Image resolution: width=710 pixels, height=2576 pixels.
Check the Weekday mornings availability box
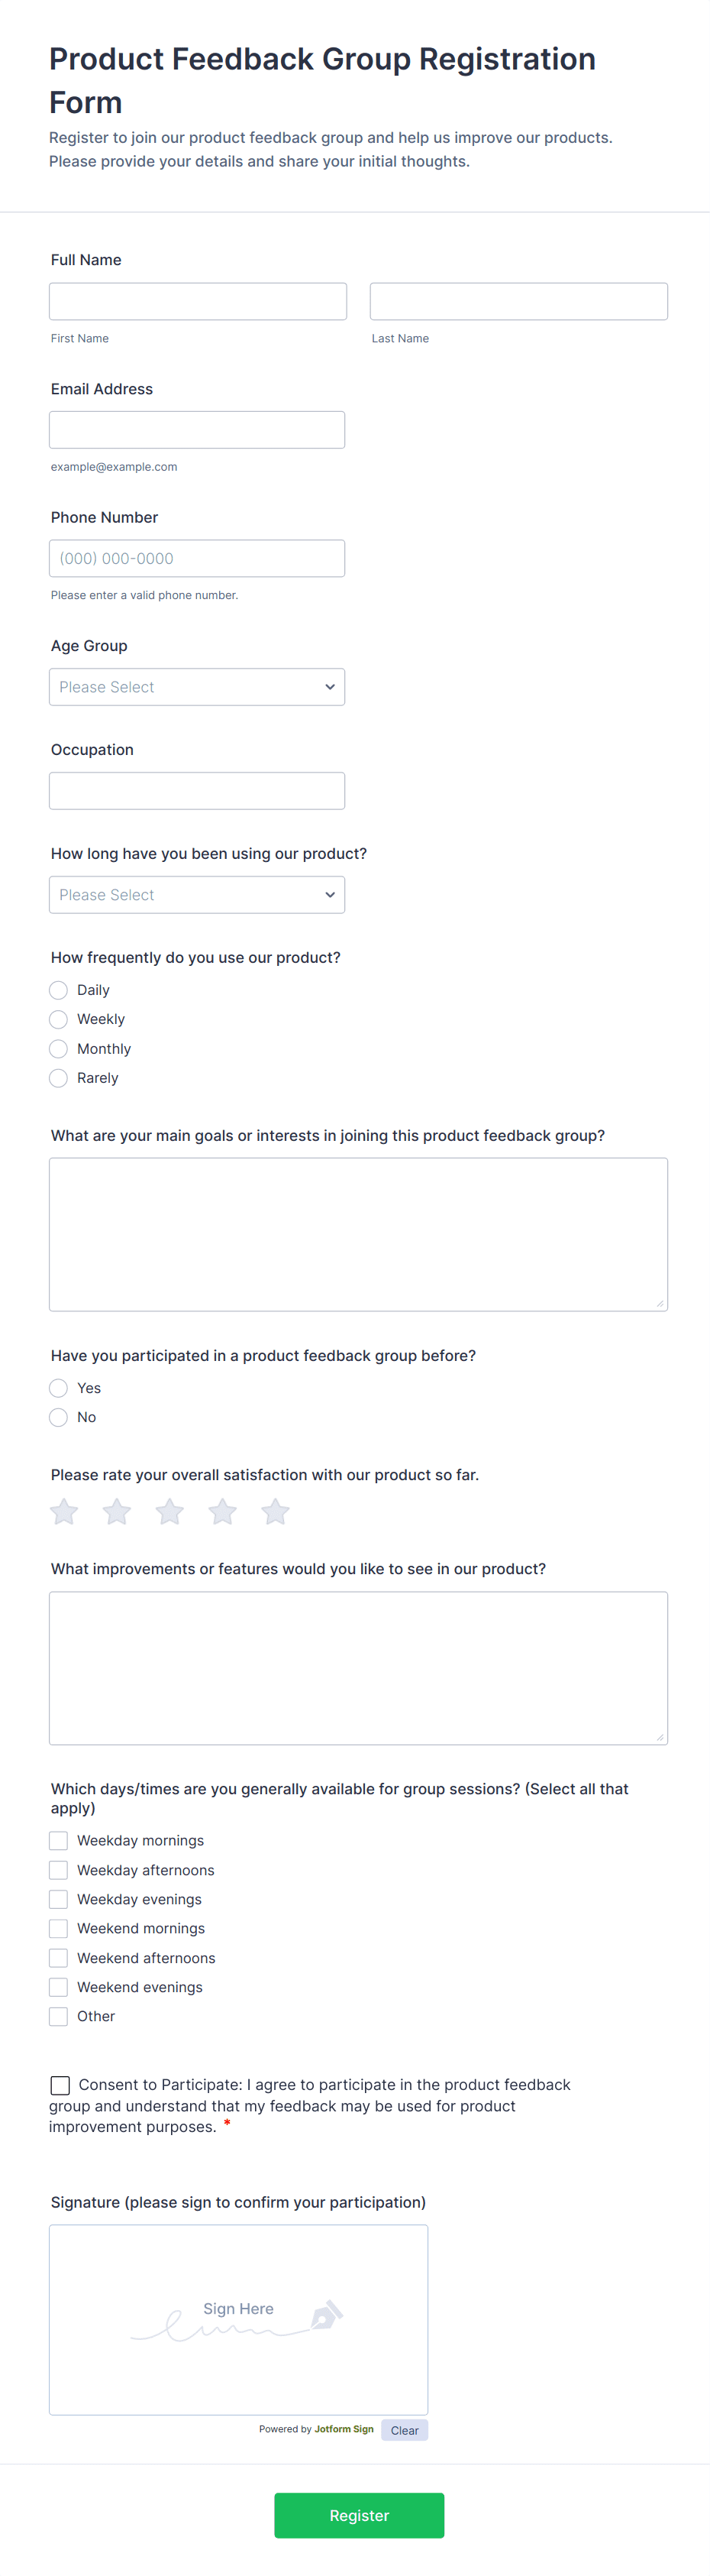[x=58, y=1840]
